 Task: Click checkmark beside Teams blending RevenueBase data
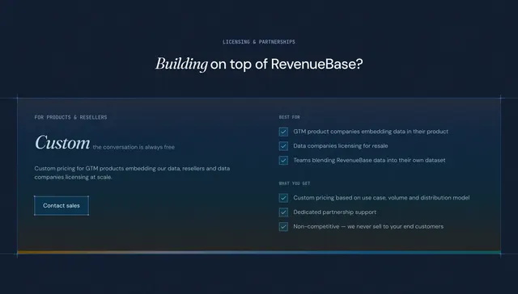[283, 161]
